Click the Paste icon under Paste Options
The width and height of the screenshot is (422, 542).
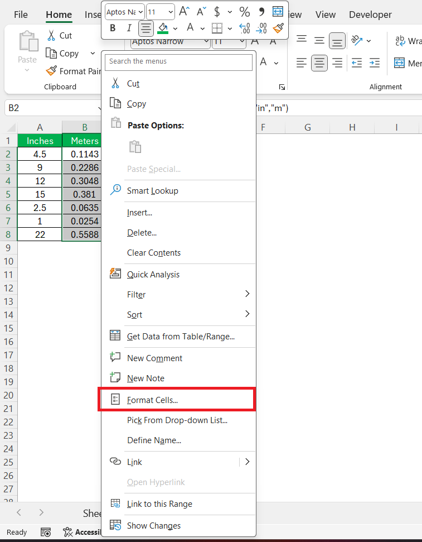[135, 147]
